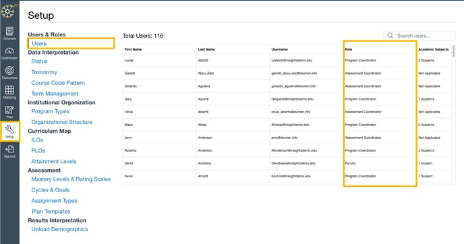Click username GAguirre@insightsdemo.edu
Viewport: 464px width, 244px height.
point(293,99)
